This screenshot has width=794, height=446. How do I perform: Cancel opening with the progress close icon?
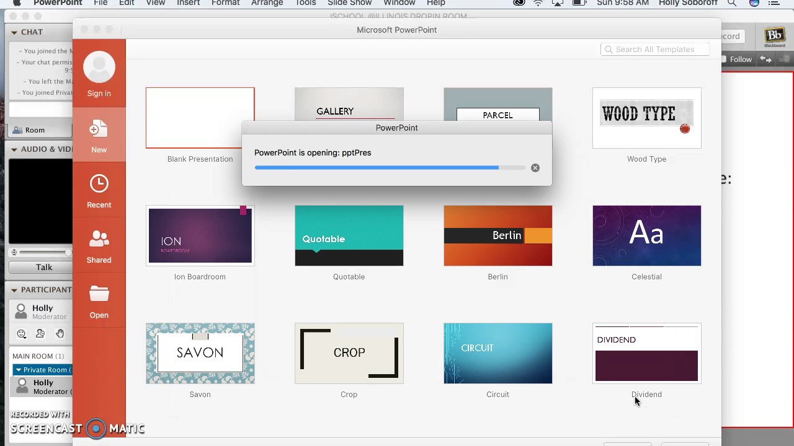(535, 168)
